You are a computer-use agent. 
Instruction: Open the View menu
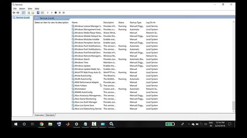tap(30, 8)
